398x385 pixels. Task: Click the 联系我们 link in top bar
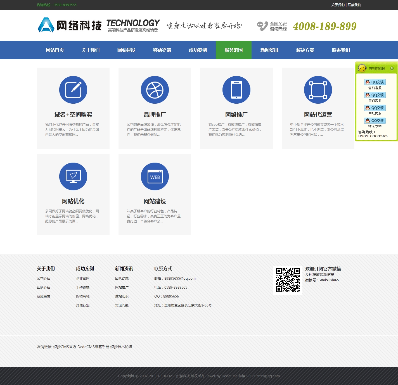[354, 5]
